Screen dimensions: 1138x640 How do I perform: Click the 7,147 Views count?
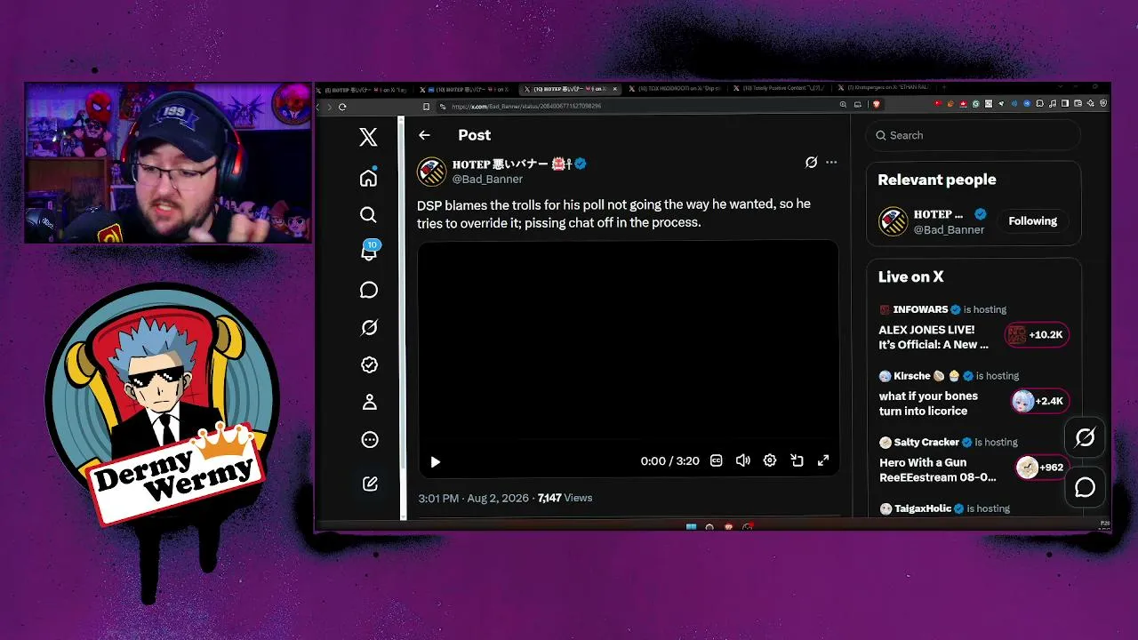tap(565, 498)
